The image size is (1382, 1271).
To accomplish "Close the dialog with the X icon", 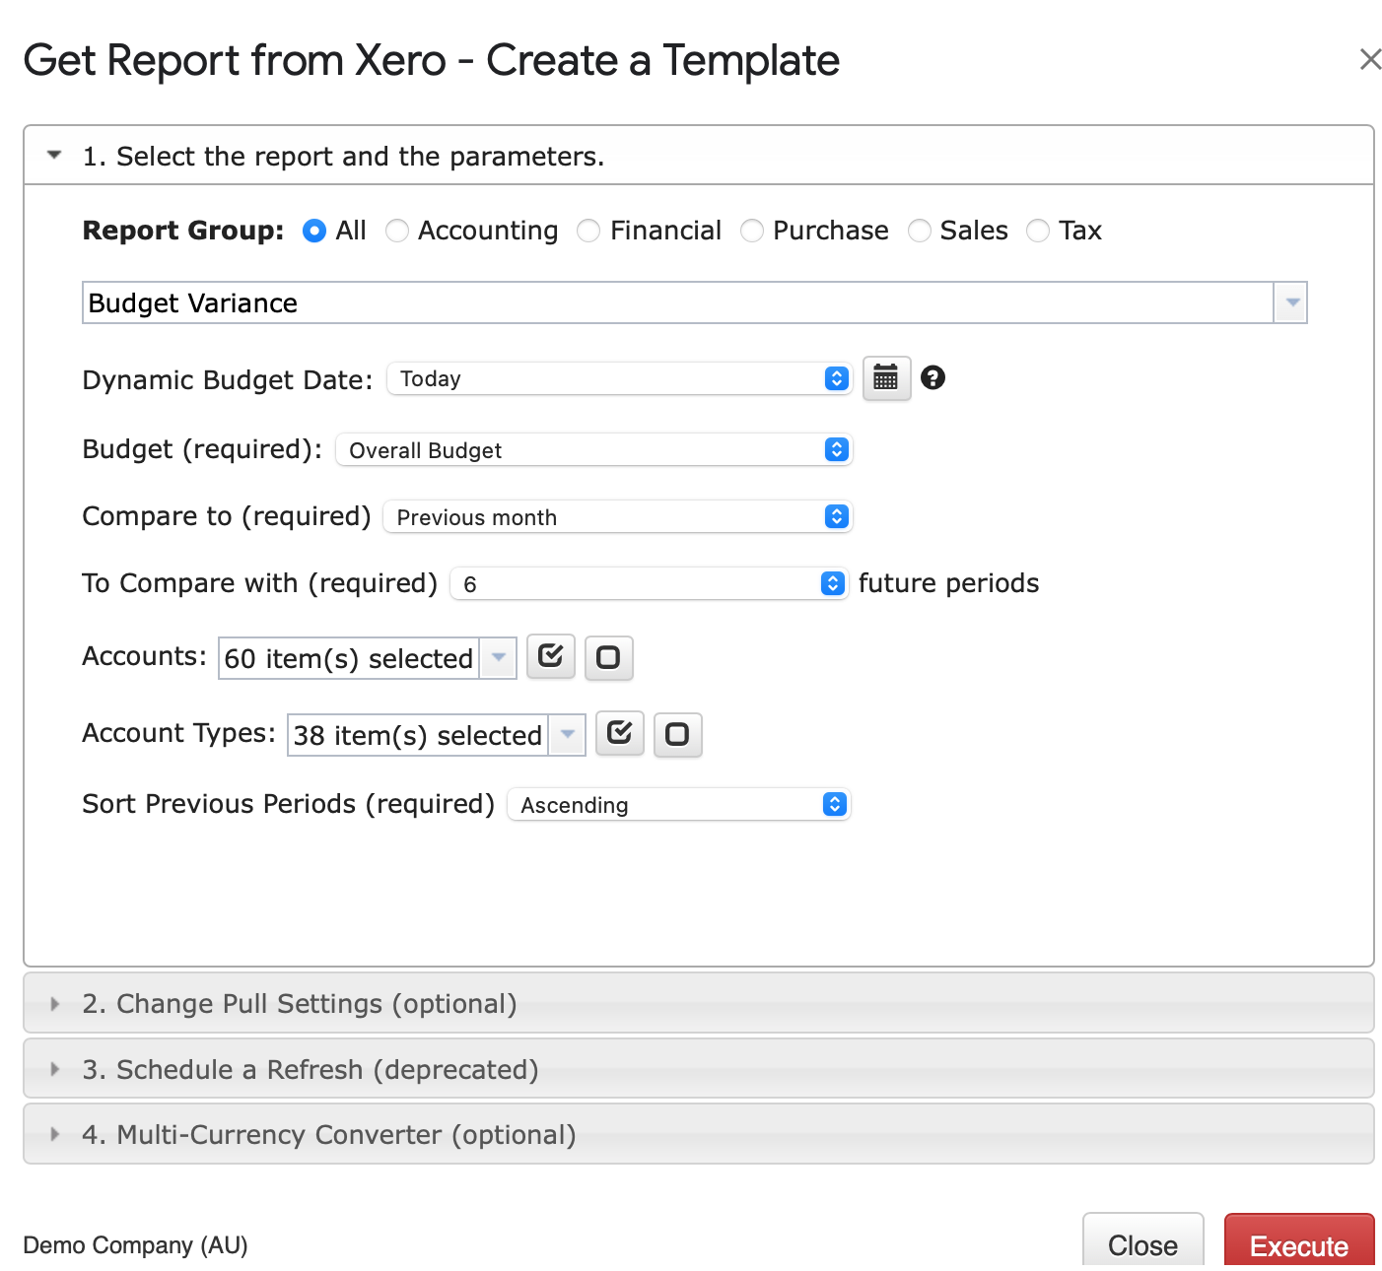I will point(1370,59).
